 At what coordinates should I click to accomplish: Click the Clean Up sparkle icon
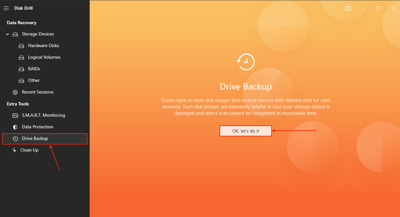pos(14,150)
